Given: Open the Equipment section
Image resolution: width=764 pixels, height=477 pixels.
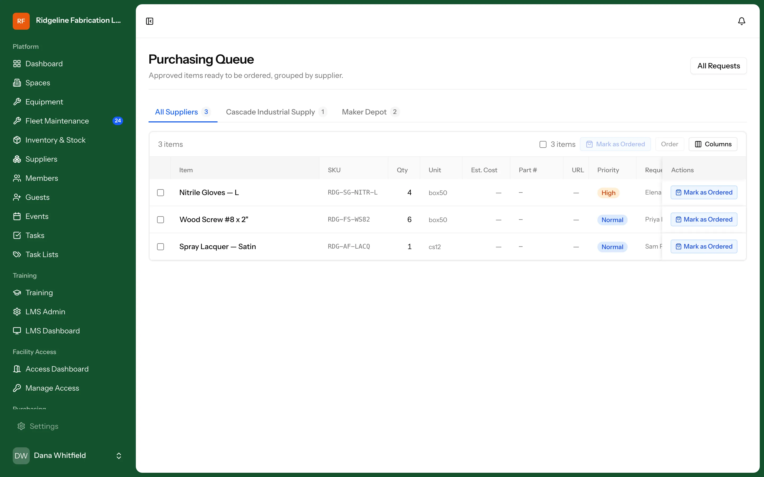Looking at the screenshot, I should (x=68, y=102).
